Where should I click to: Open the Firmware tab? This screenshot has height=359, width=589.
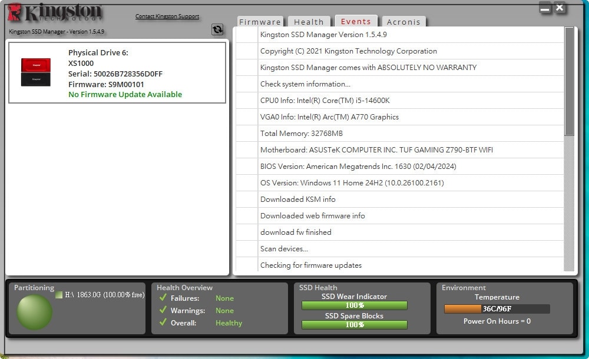[x=260, y=22]
